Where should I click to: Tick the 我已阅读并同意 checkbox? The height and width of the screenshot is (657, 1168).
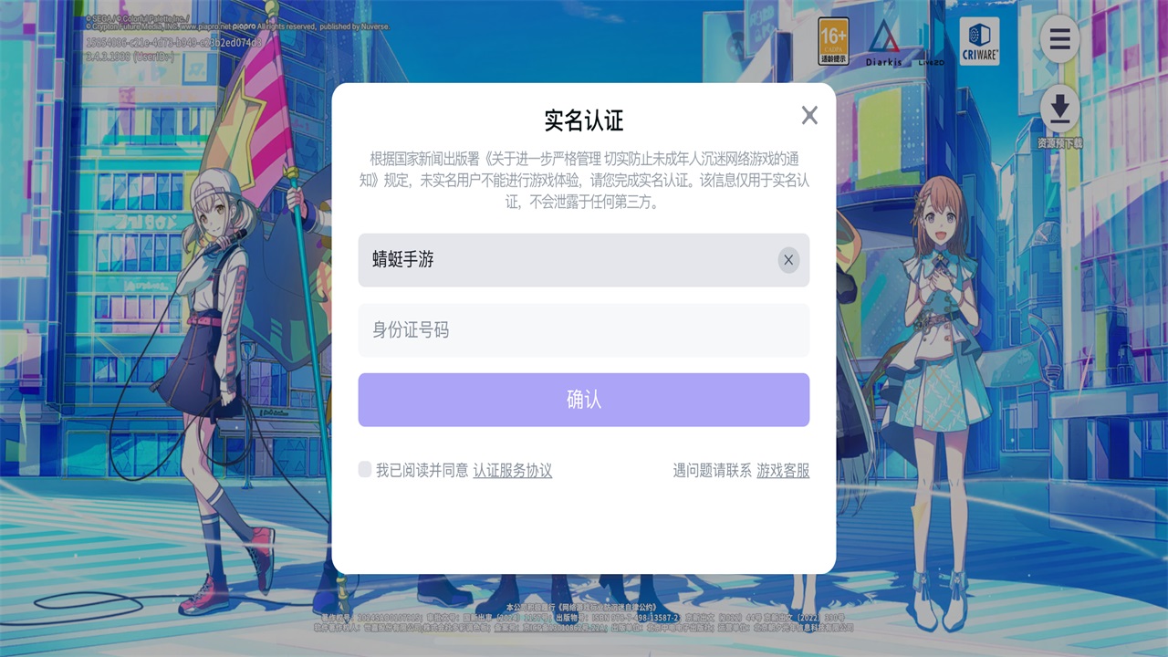(x=365, y=469)
